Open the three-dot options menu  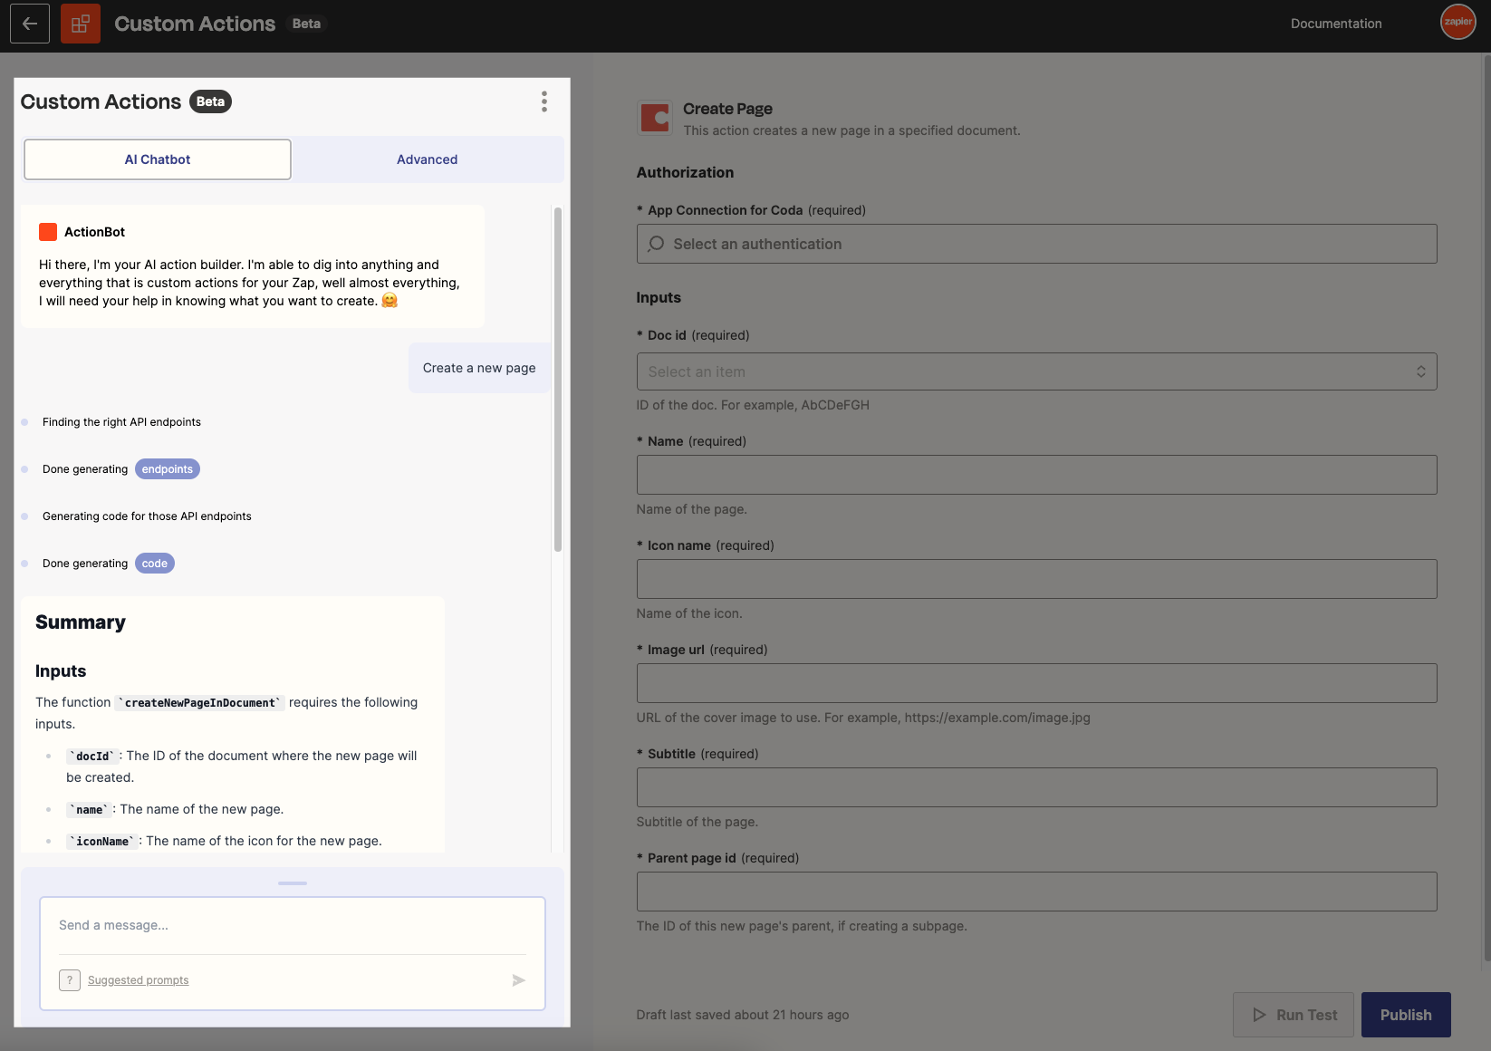pos(544,101)
